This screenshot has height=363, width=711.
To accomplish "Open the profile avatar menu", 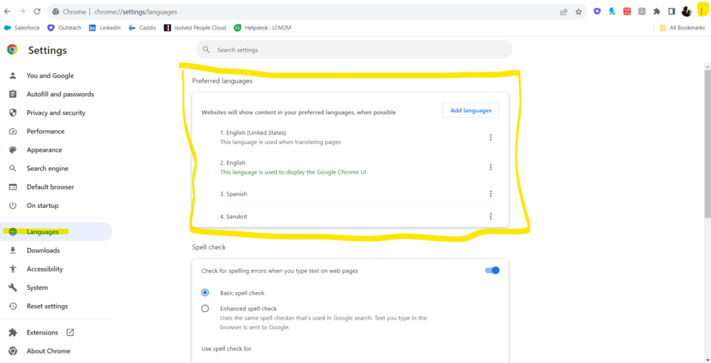I will click(687, 11).
